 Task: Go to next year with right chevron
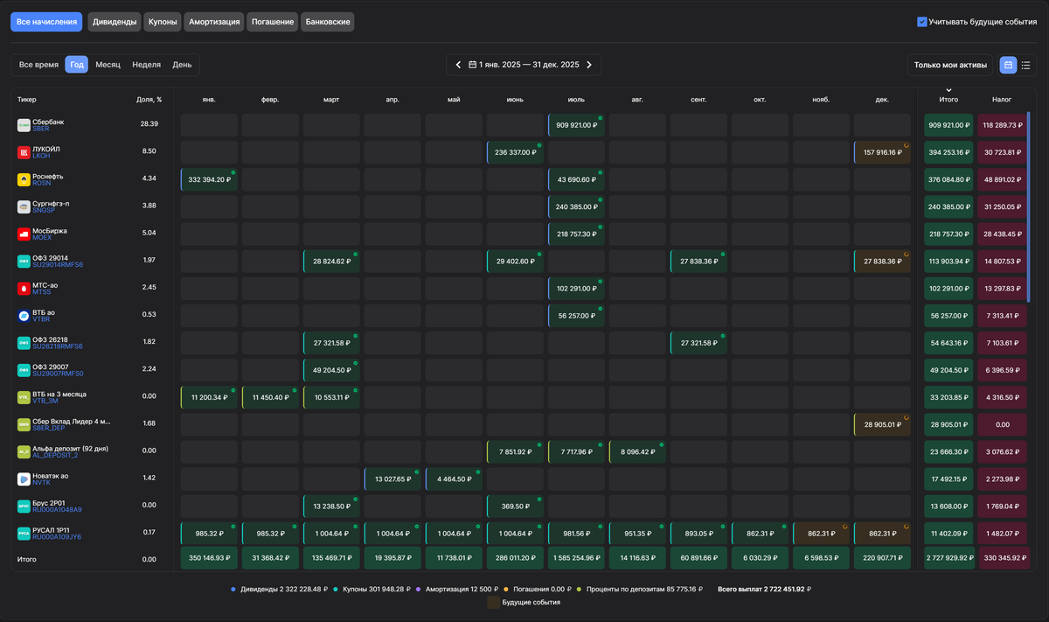[589, 65]
